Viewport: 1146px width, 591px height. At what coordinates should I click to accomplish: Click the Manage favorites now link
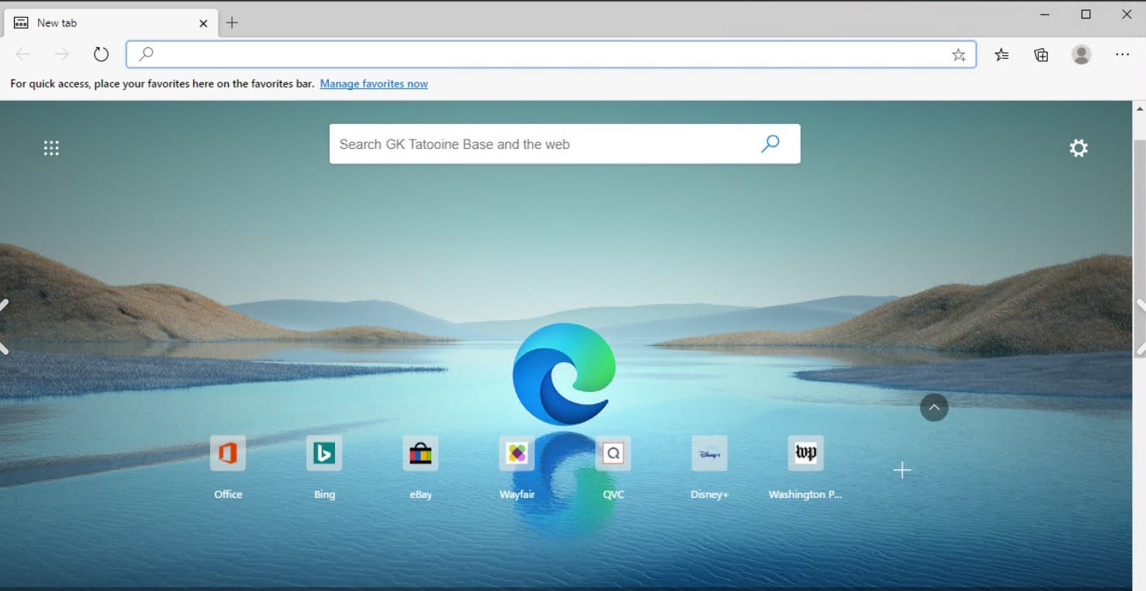pyautogui.click(x=374, y=84)
